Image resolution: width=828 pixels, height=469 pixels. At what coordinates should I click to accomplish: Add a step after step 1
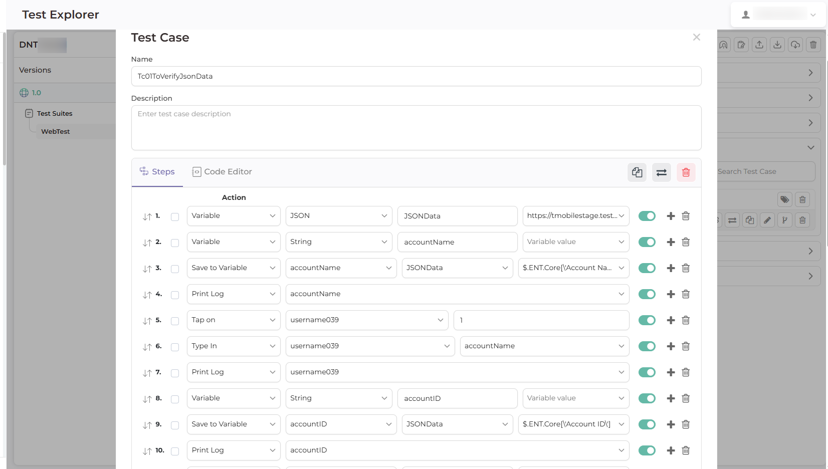(671, 216)
